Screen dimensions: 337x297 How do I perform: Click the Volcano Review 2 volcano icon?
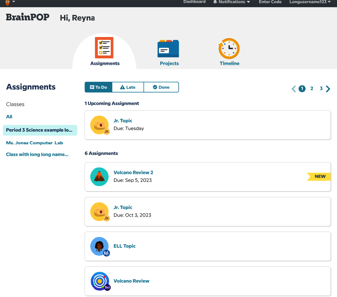coord(99,177)
